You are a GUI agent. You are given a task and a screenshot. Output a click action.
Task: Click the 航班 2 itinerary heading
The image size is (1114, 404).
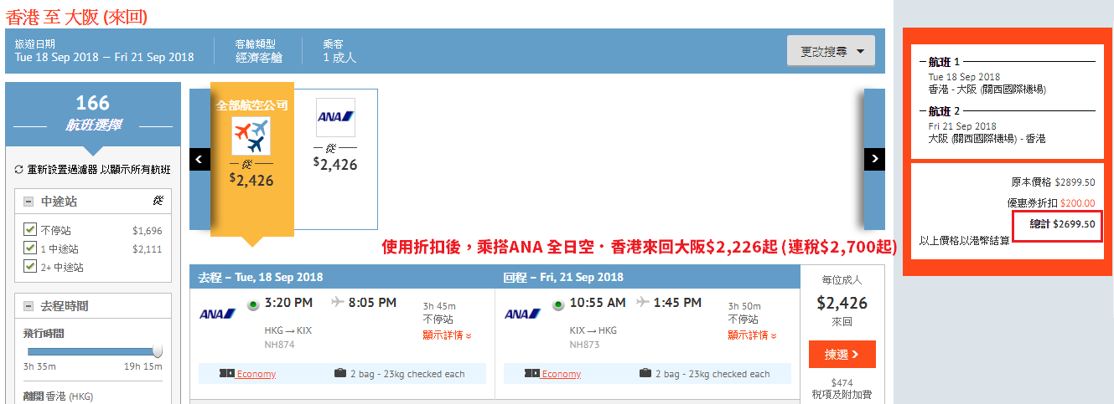pos(944,111)
